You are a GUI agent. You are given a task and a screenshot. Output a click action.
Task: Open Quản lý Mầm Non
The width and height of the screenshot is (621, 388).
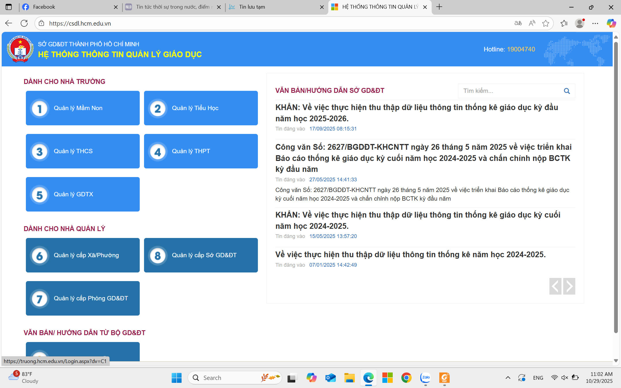[x=83, y=108]
